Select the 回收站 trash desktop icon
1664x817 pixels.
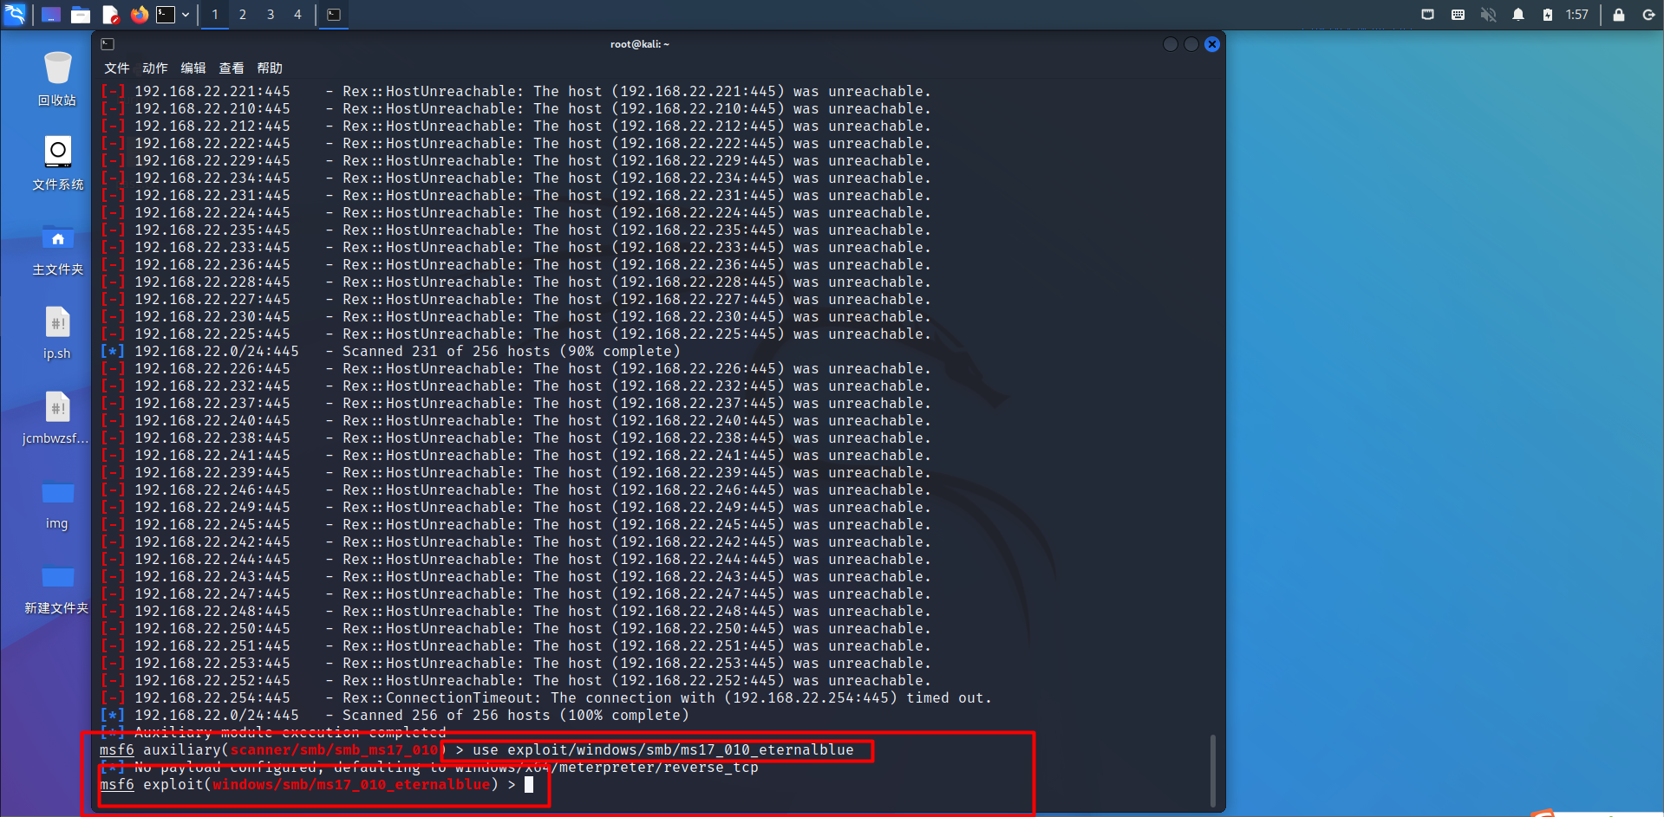point(57,79)
